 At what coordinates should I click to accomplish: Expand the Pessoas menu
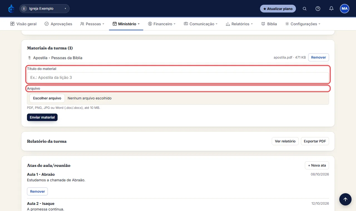pyautogui.click(x=92, y=24)
